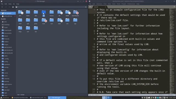The width and height of the screenshot is (176, 99).
Task: Open the Selection menu in Sublime Text
Action: click(99, 4)
